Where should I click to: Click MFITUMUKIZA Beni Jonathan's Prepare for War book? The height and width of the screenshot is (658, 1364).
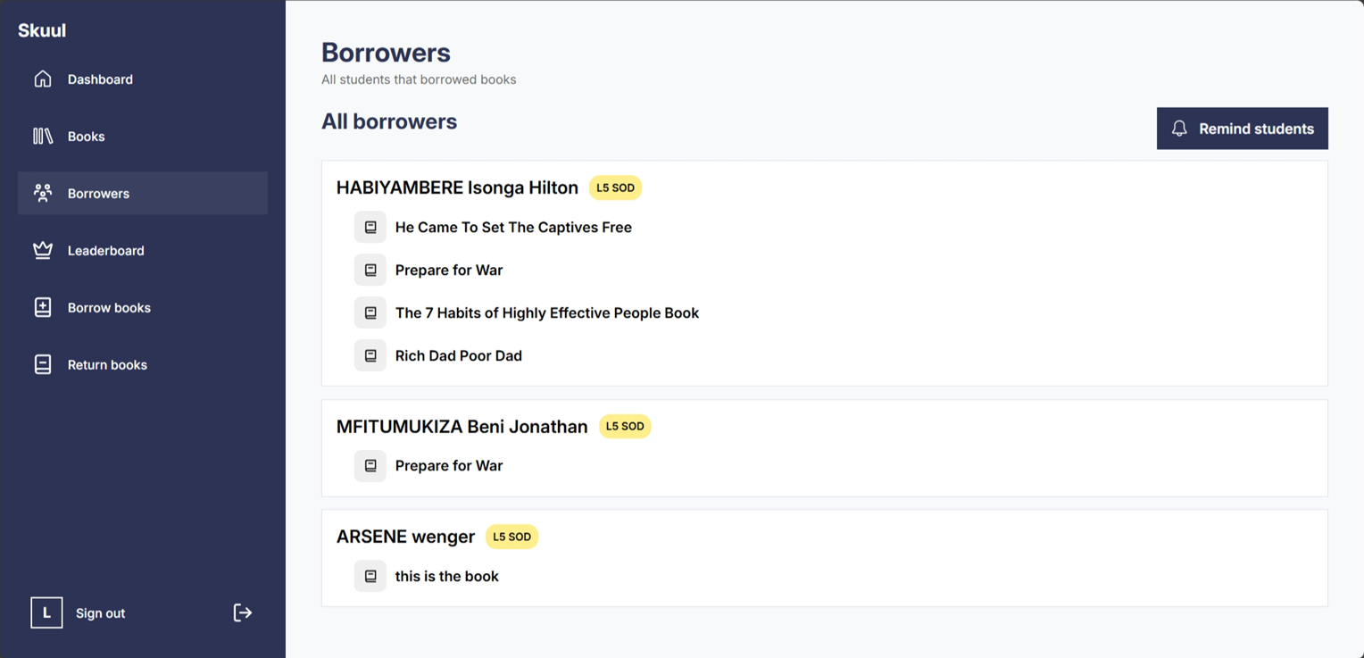pos(449,465)
